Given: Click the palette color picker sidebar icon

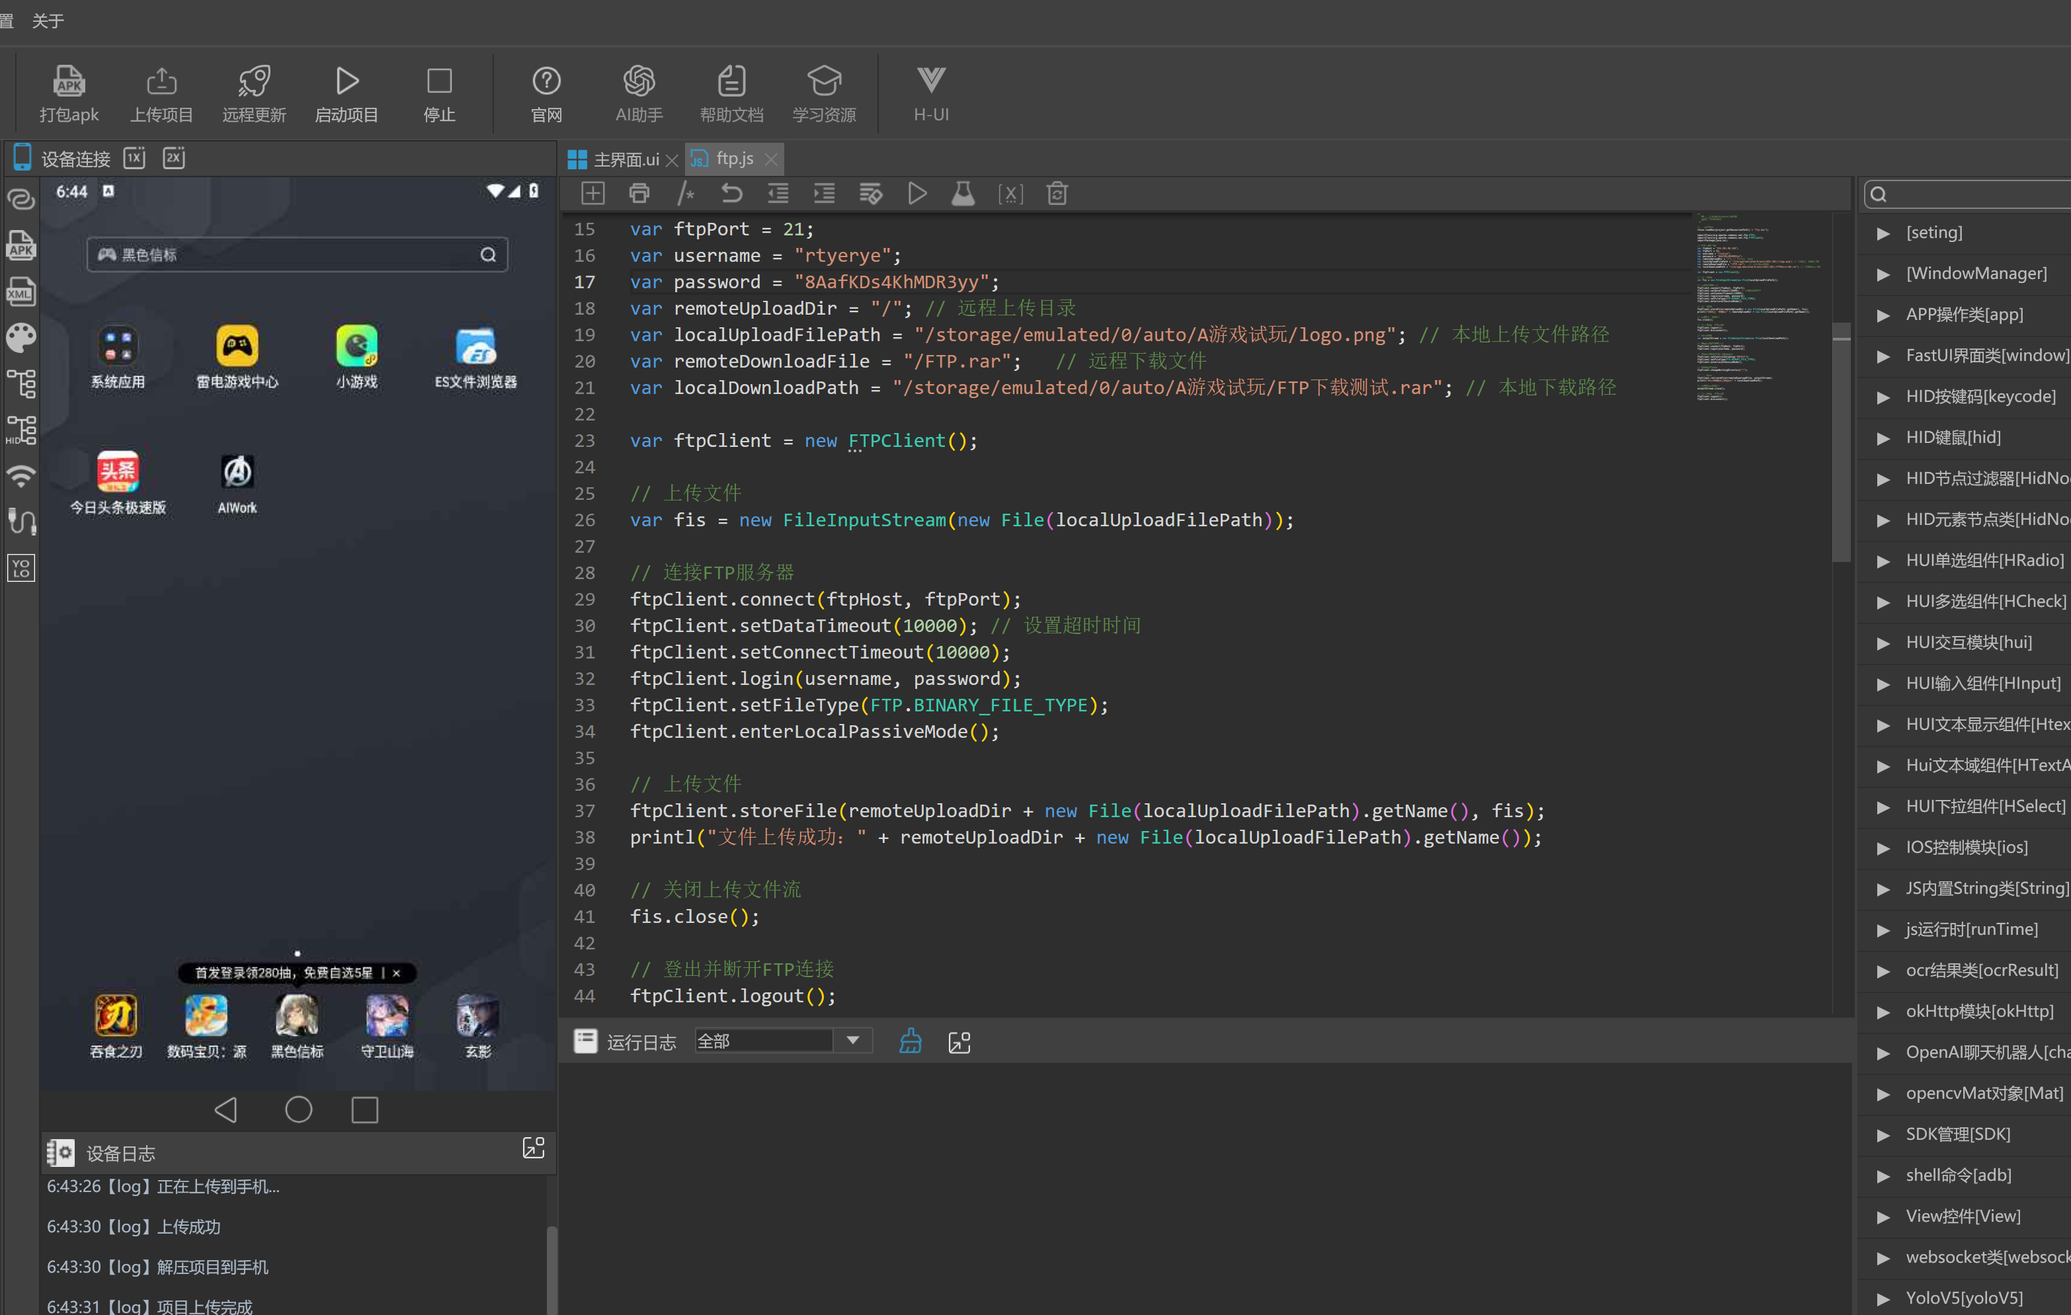Looking at the screenshot, I should [x=20, y=338].
